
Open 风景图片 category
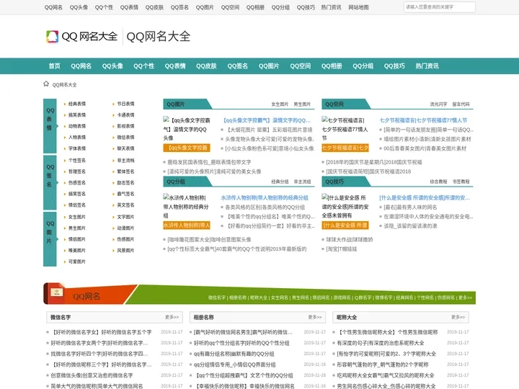click(125, 251)
